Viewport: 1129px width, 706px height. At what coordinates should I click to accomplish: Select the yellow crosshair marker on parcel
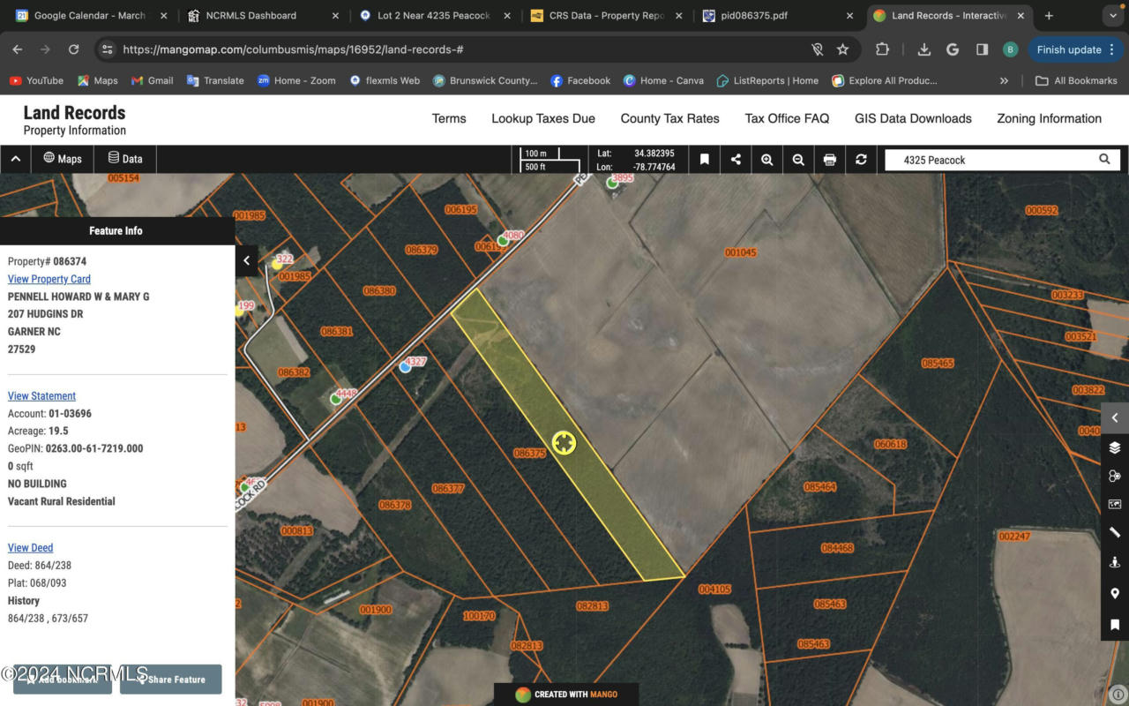(564, 443)
